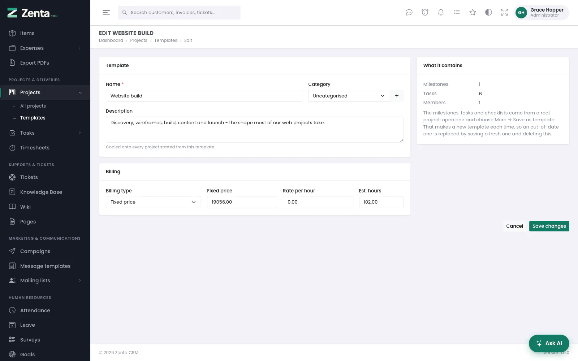The image size is (578, 361).
Task: Click the Fixed price field
Action: (242, 202)
